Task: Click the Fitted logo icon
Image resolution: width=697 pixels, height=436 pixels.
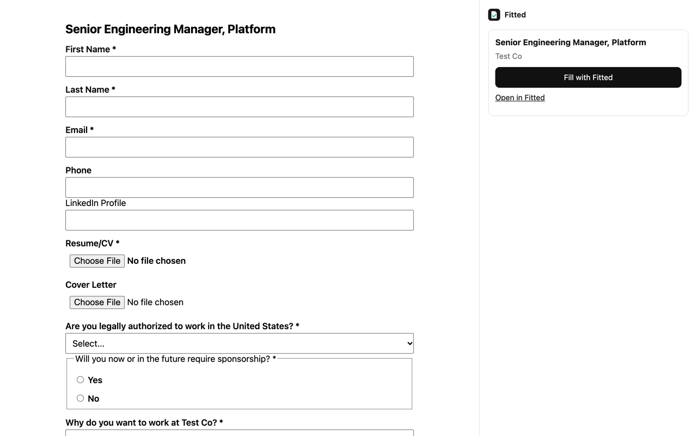Action: click(x=494, y=15)
